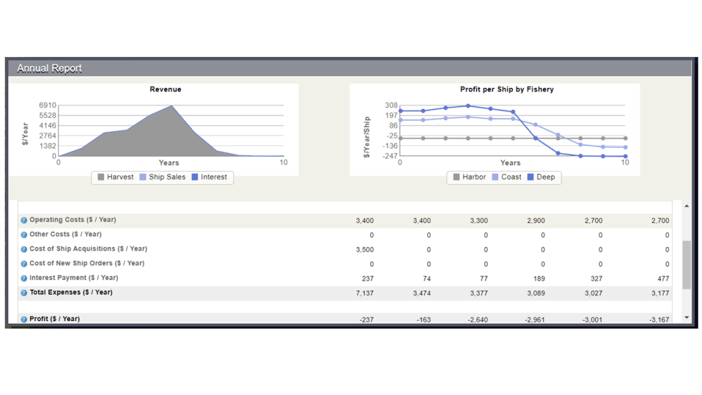This screenshot has height=395, width=702.
Task: Click the Deep legend color swatch
Action: point(531,177)
